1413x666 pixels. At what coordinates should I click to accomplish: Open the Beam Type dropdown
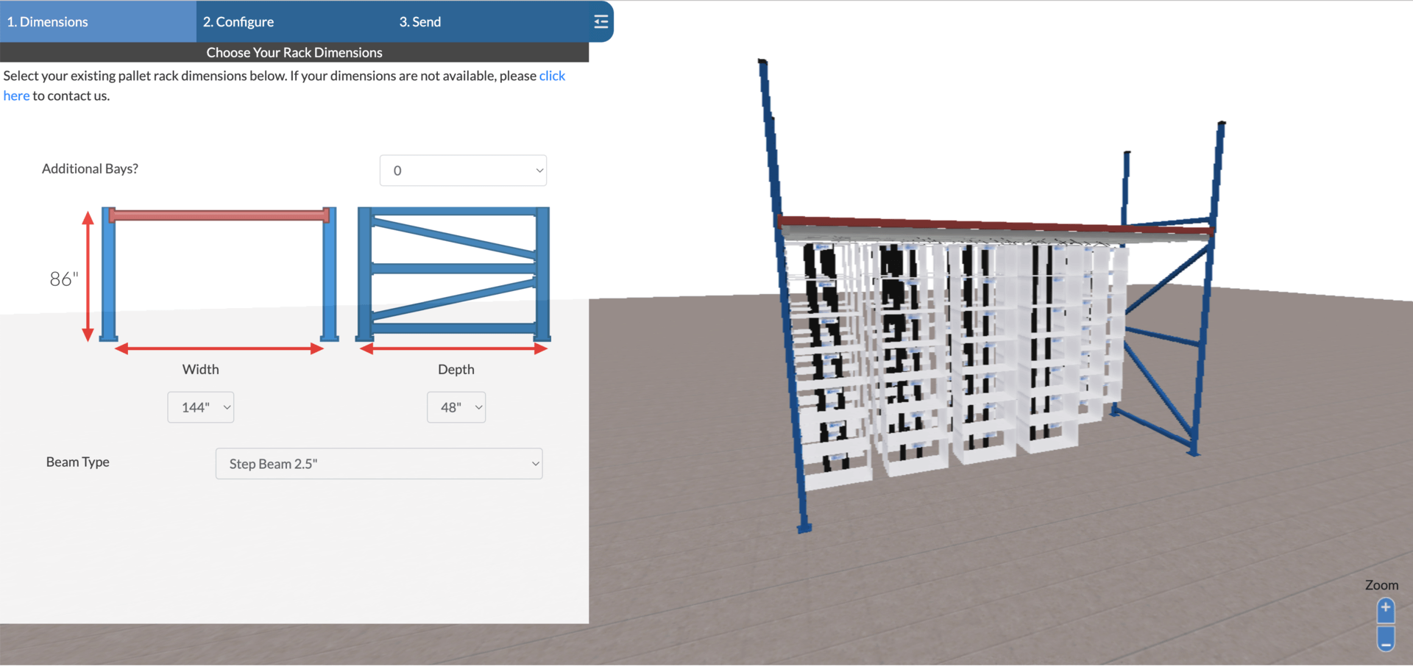(378, 463)
